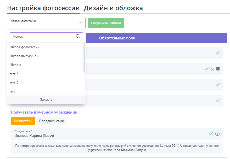Switch to Настройка фотосессии tab
The image size is (230, 159).
tap(43, 8)
